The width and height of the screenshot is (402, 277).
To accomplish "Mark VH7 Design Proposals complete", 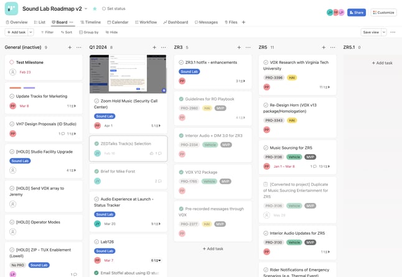I will (12, 124).
